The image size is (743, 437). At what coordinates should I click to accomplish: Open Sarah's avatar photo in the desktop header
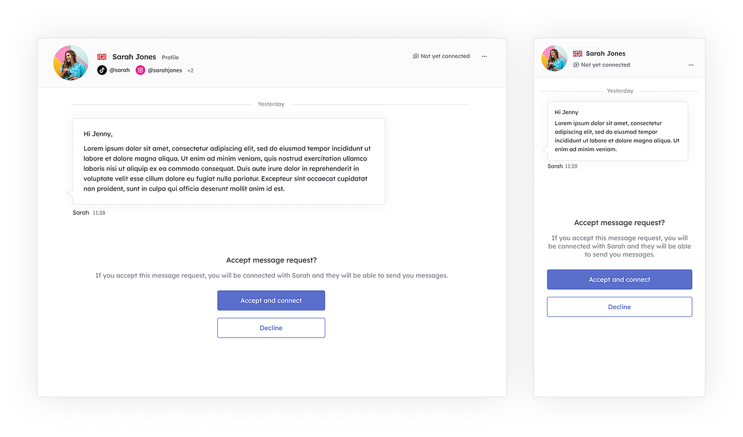tap(70, 63)
